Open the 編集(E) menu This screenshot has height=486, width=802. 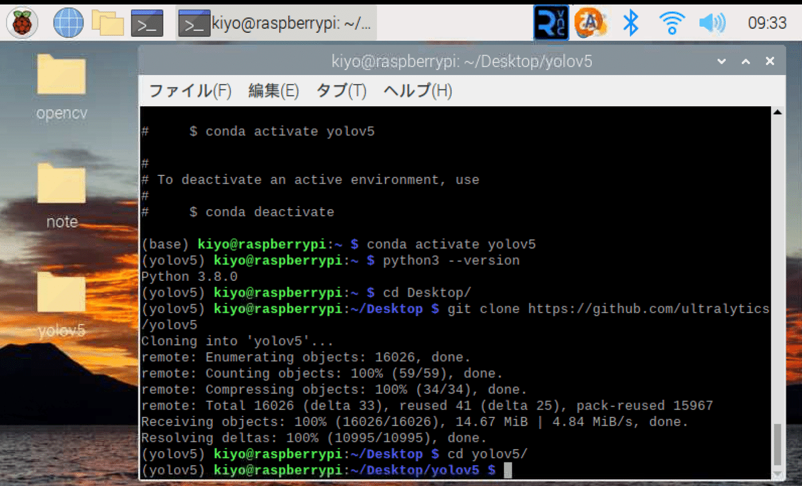[273, 91]
